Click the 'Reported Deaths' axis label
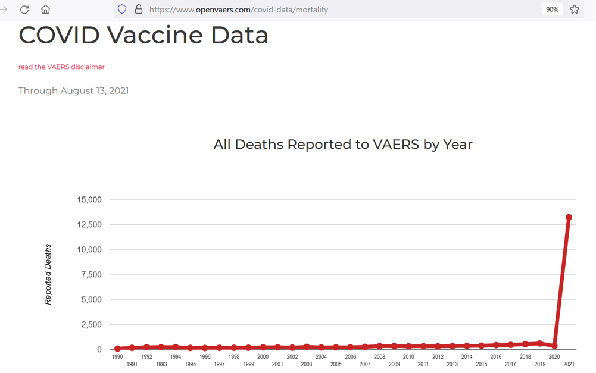The image size is (596, 373). coord(48,274)
